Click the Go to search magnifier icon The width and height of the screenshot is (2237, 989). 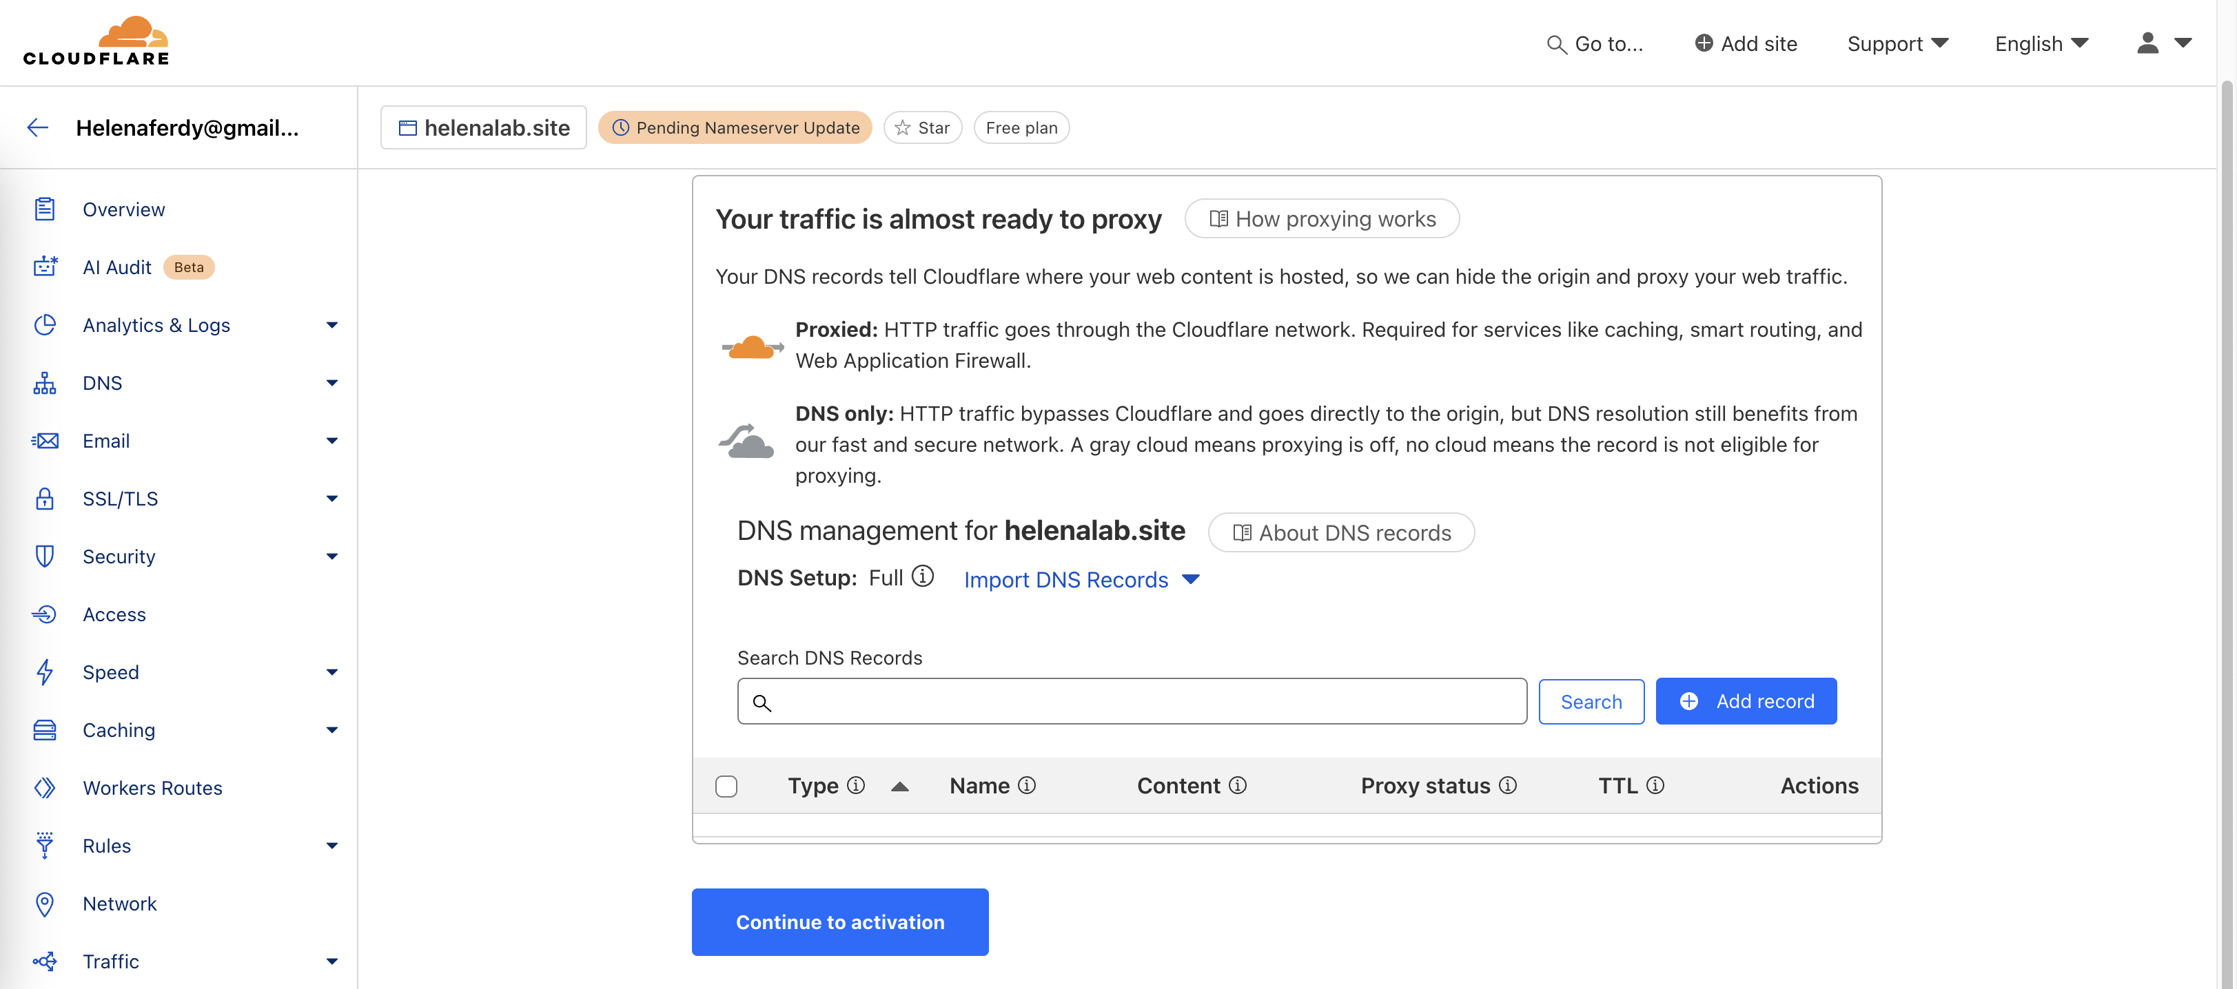1555,44
